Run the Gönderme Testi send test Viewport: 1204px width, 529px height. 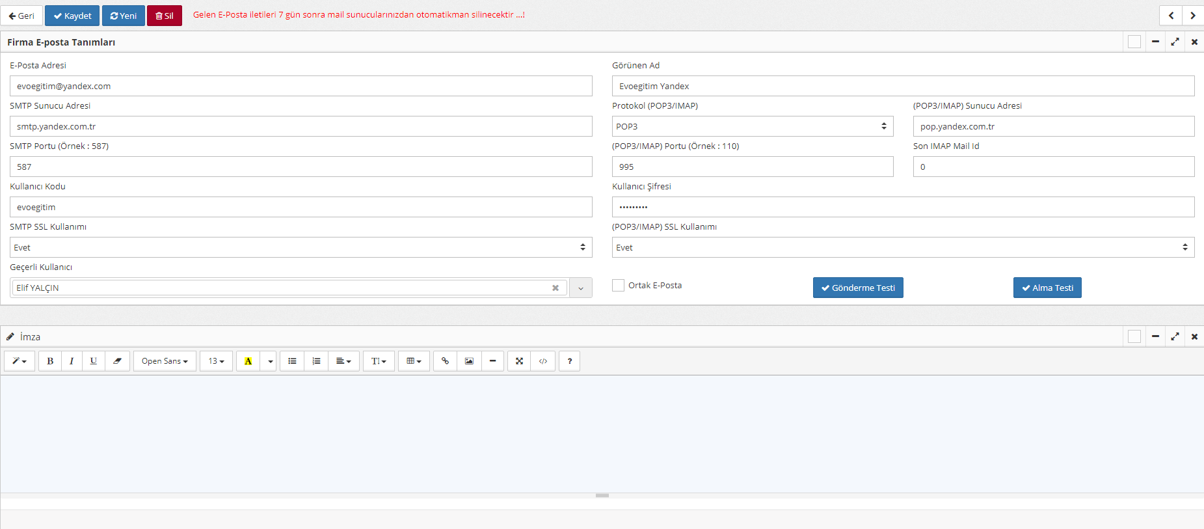pyautogui.click(x=858, y=288)
